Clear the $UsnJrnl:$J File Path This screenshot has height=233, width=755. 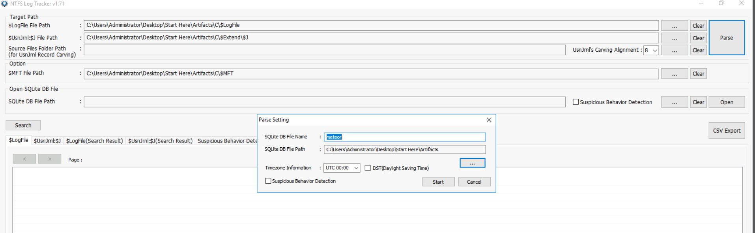698,38
